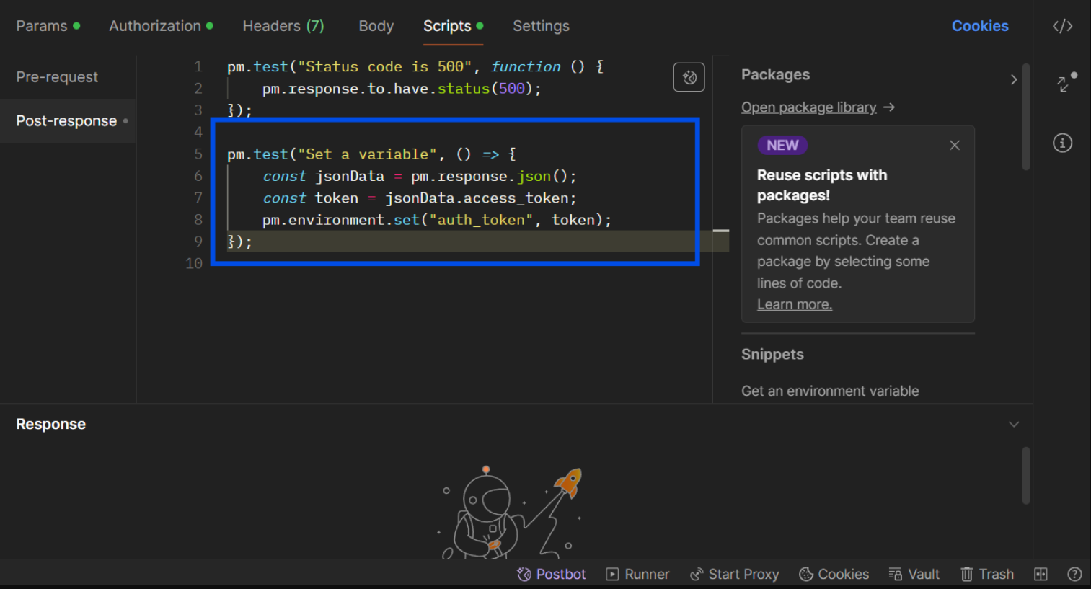The image size is (1091, 589).
Task: Click pm.response.json() on line 6
Action: 489,176
